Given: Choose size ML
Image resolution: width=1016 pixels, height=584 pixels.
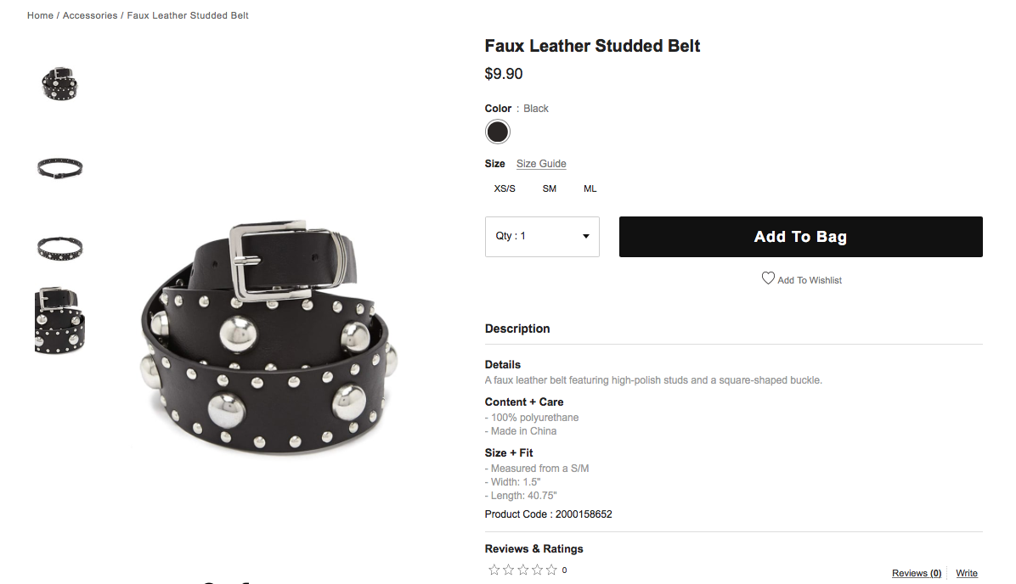Looking at the screenshot, I should [x=590, y=188].
